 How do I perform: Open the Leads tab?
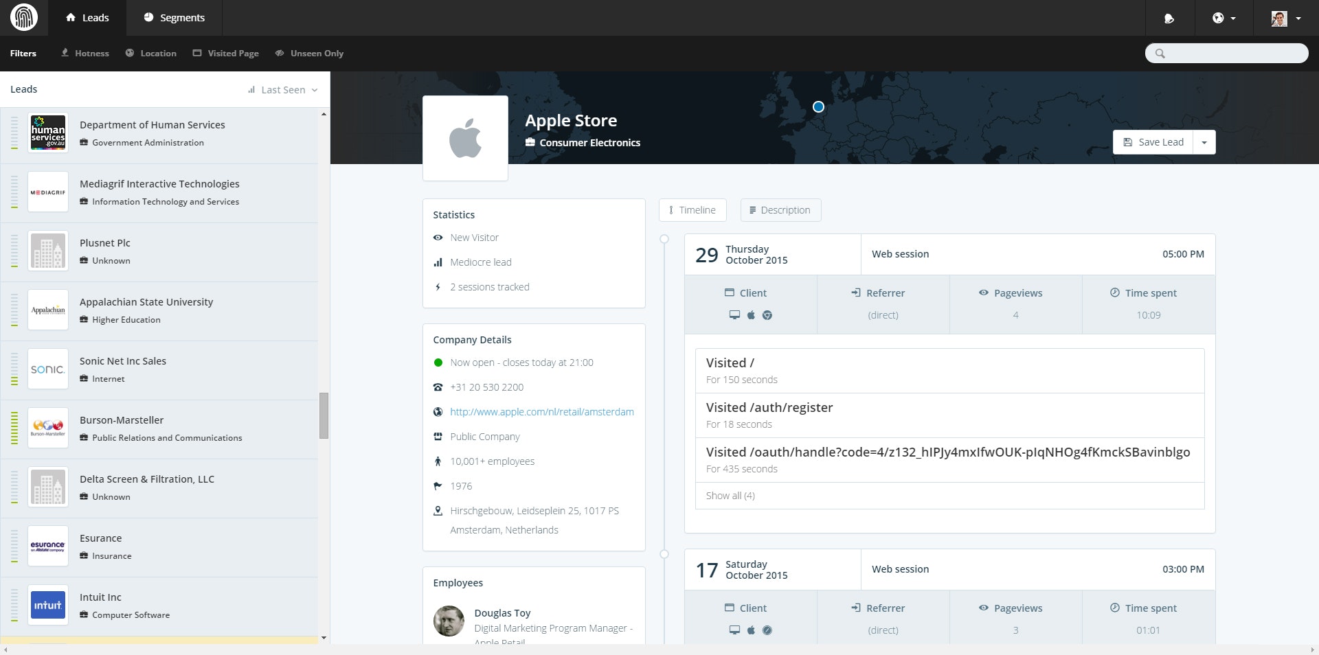[87, 18]
